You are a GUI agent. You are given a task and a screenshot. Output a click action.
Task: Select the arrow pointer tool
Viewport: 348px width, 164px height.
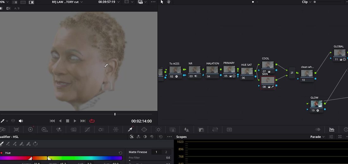162,2
